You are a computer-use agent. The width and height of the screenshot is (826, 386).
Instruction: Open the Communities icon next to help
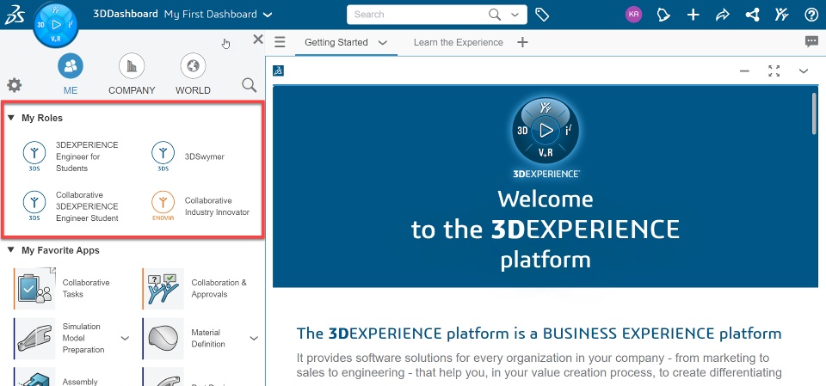click(x=782, y=15)
